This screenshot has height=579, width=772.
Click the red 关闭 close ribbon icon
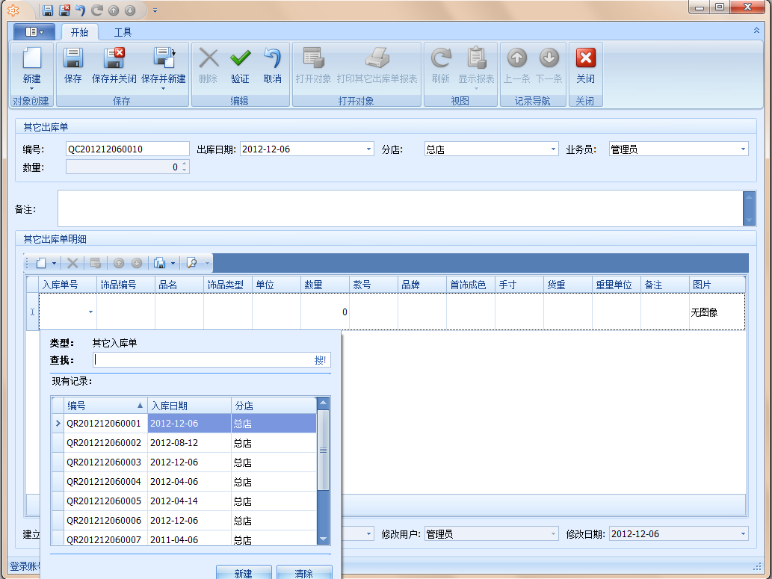point(586,58)
